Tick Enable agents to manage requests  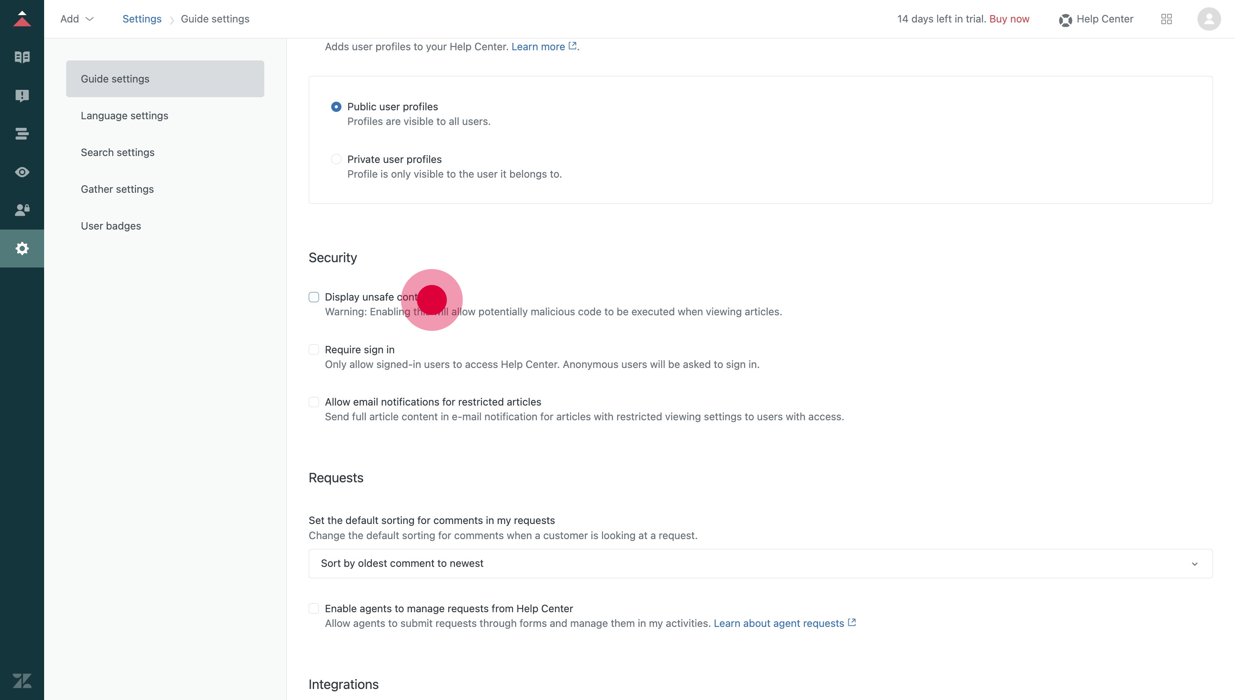314,609
